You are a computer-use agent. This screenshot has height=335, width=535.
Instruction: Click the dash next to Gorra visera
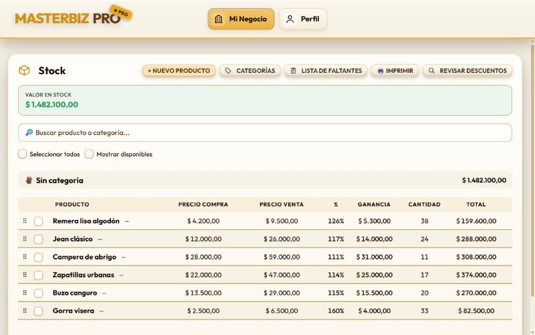tap(102, 311)
